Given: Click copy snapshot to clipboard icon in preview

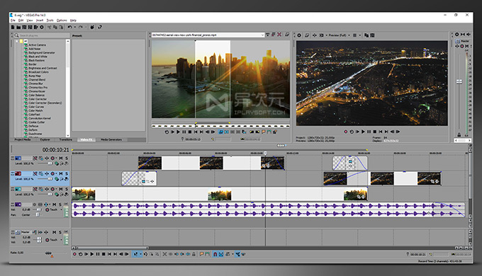Looking at the screenshot, I should [x=366, y=35].
